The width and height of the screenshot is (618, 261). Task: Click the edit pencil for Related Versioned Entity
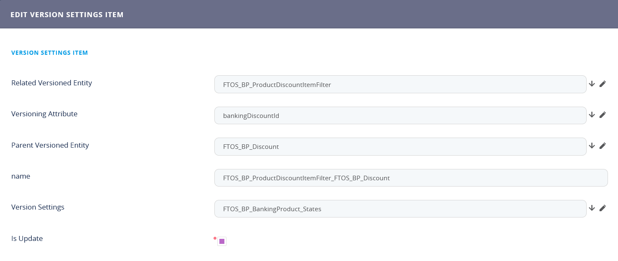pyautogui.click(x=603, y=84)
